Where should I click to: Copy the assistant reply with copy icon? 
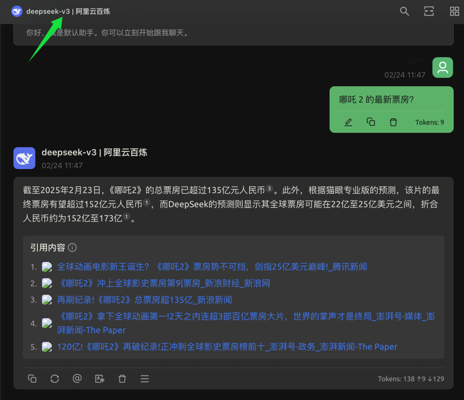click(32, 379)
